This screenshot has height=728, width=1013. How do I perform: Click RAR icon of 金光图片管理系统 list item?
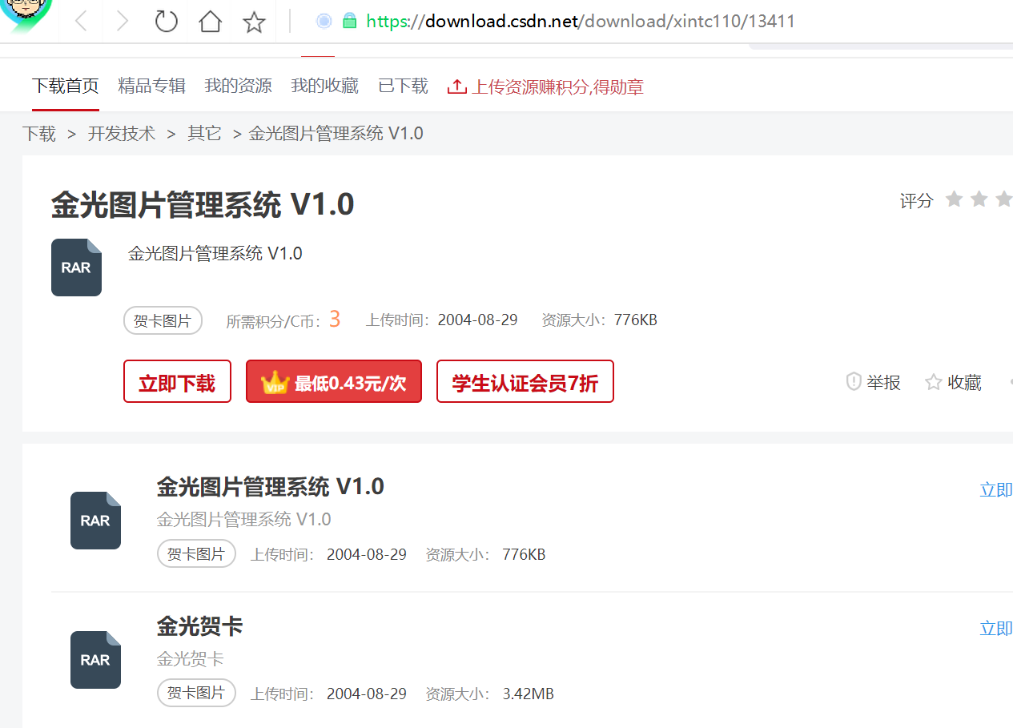[x=95, y=521]
